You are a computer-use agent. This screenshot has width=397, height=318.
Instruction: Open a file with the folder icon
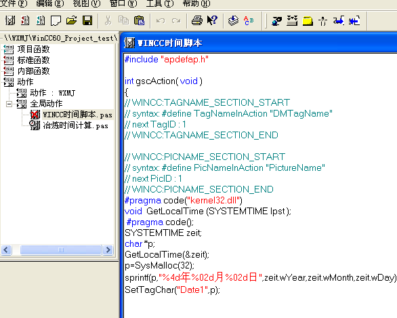click(x=72, y=20)
